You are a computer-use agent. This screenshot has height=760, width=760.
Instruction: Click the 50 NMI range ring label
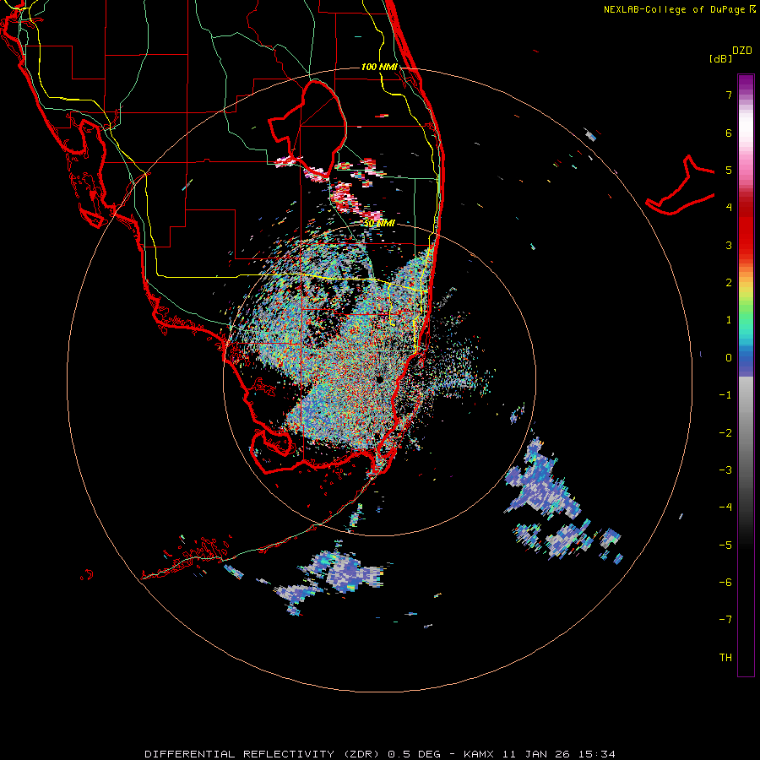coord(379,224)
